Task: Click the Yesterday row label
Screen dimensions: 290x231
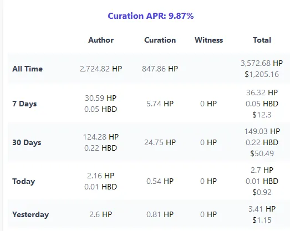Action: [30, 214]
